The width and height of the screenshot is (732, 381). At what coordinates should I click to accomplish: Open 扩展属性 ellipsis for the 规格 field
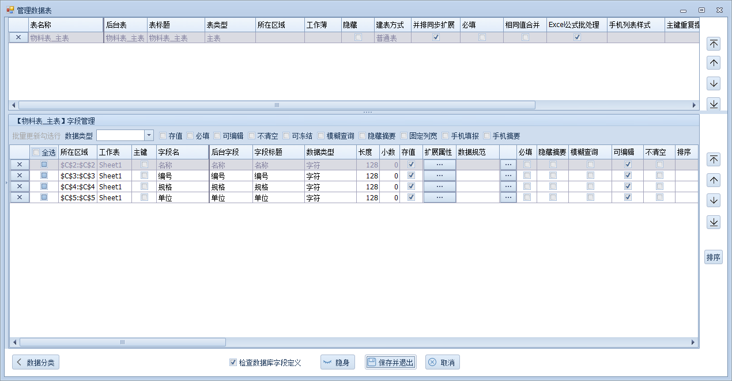tap(440, 186)
